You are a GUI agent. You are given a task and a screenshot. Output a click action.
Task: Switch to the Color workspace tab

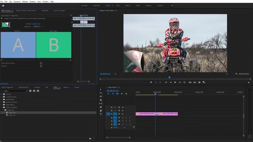(x=118, y=6)
